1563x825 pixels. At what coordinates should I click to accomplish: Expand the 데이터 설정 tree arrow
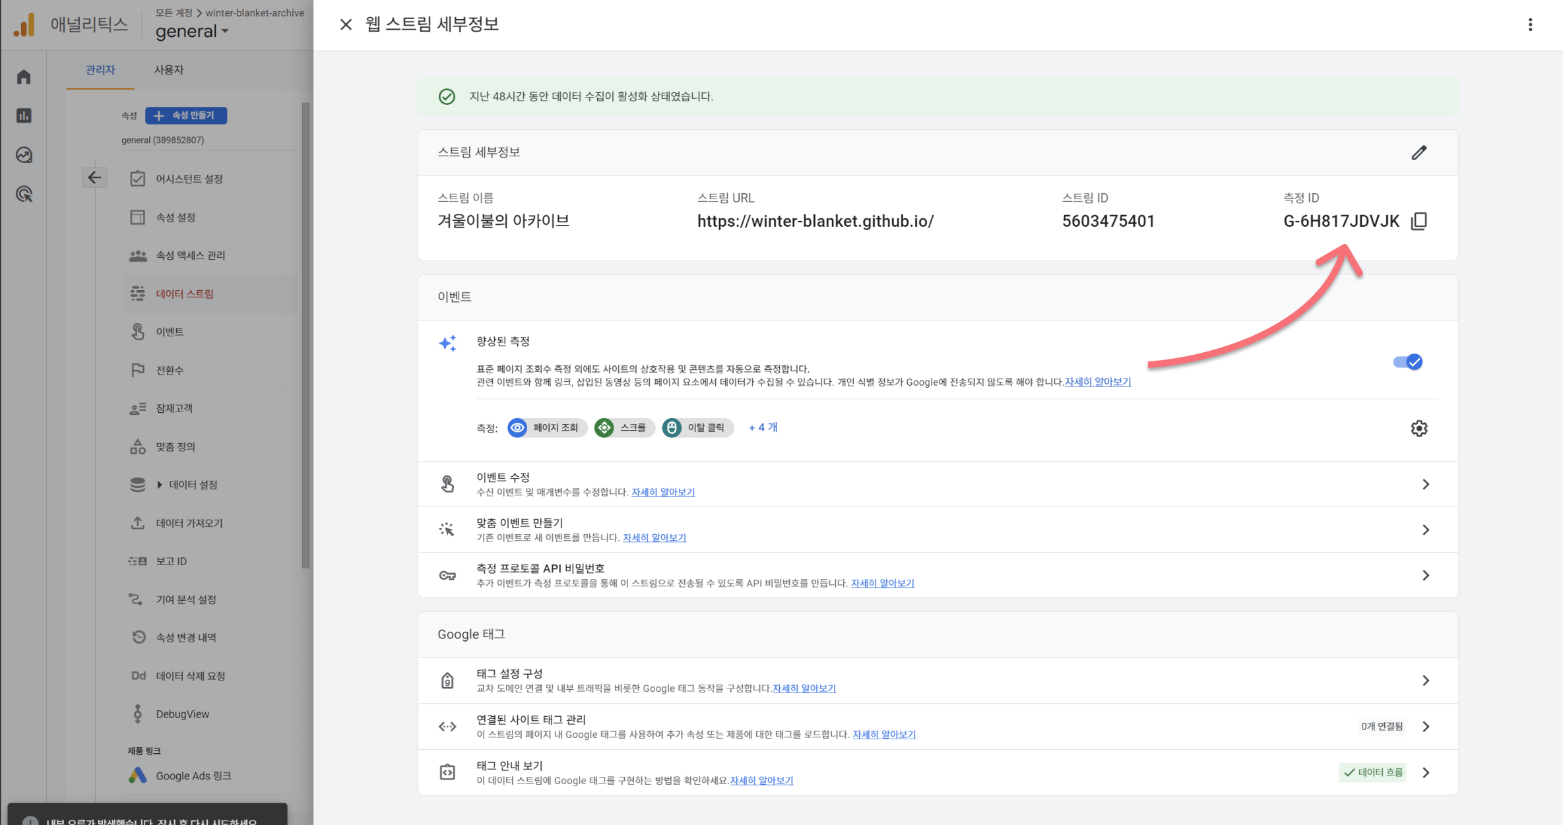pos(159,485)
